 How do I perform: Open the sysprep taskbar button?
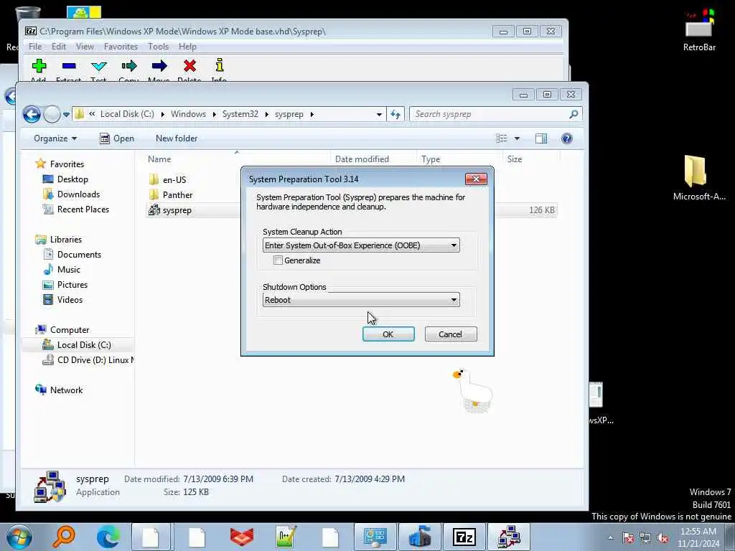(509, 537)
